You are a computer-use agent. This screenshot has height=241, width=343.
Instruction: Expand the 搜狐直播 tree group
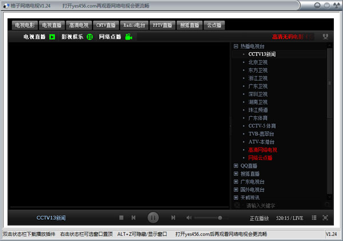tap(236, 174)
